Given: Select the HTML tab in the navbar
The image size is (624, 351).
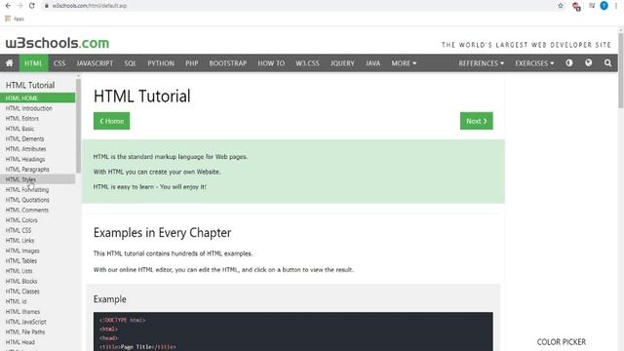Looking at the screenshot, I should tap(33, 62).
